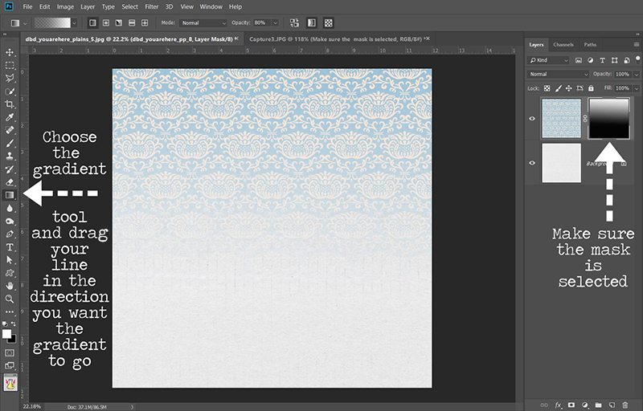Click the Add layer mask button
Image resolution: width=643 pixels, height=411 pixels.
[x=571, y=405]
